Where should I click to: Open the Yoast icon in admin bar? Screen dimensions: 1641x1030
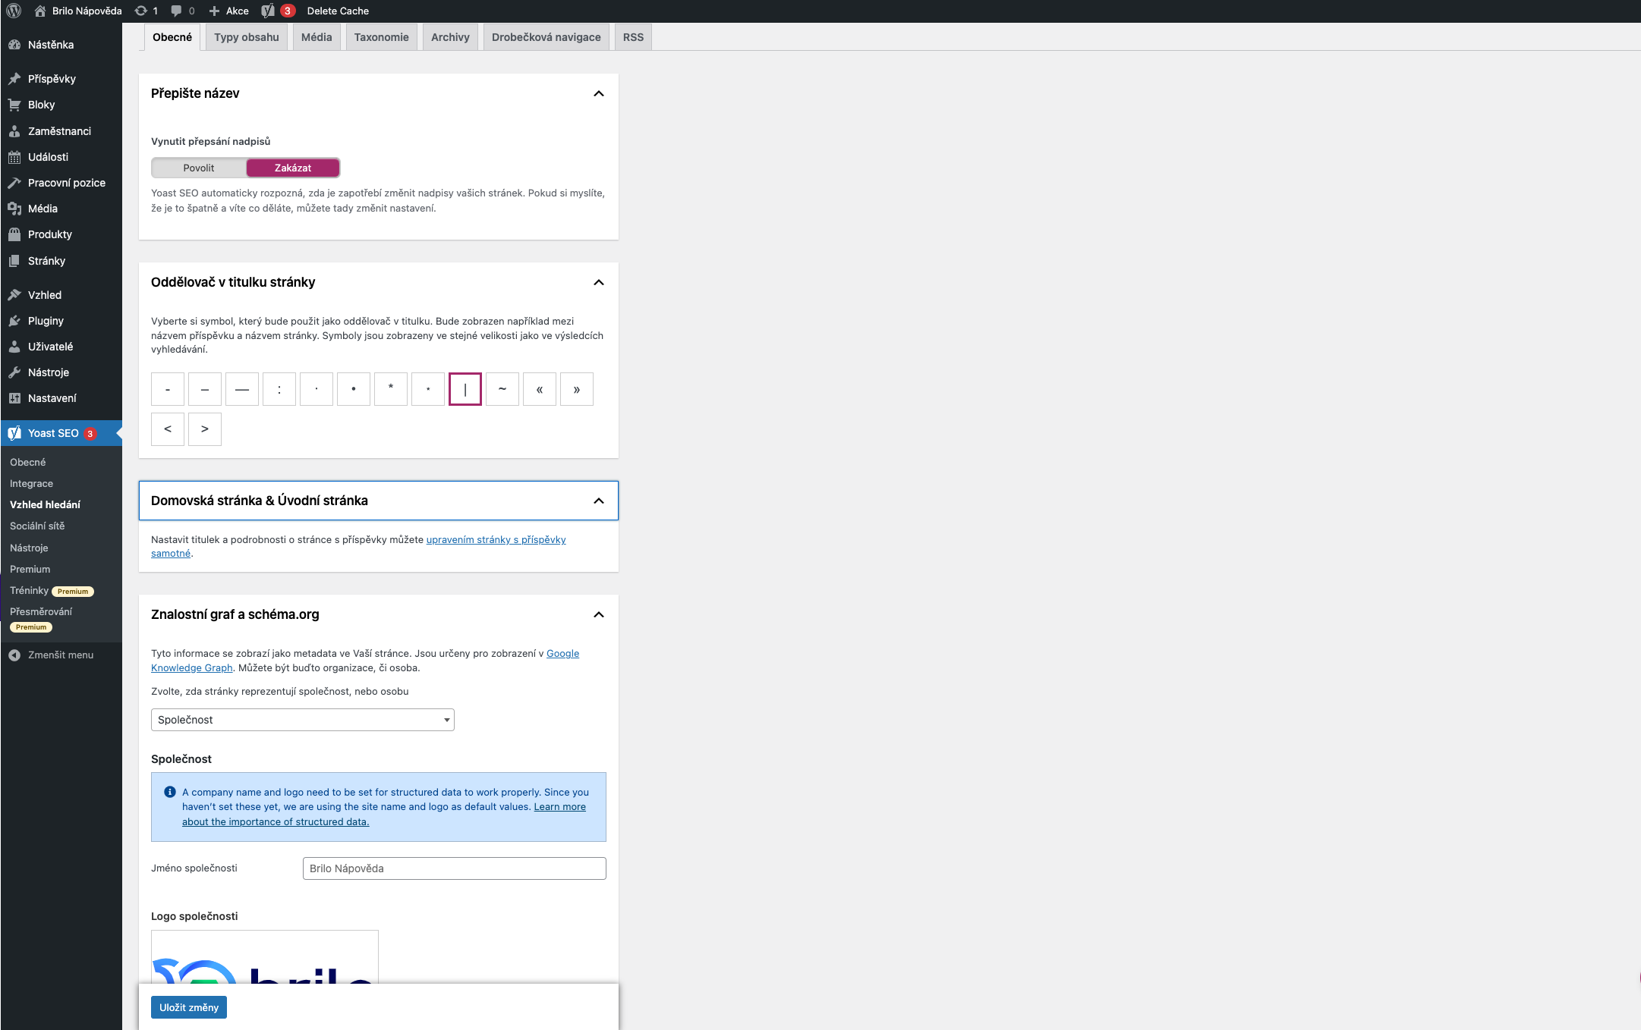point(268,11)
